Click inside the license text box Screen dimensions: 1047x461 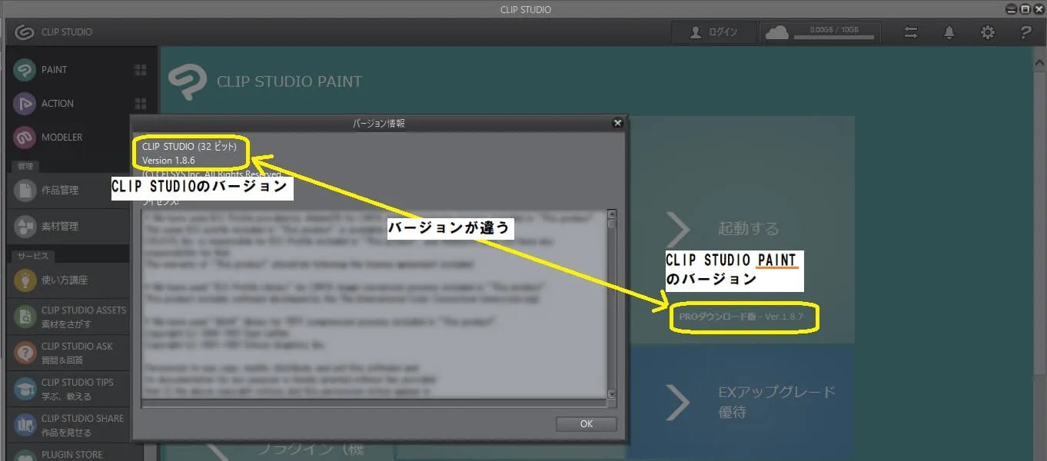click(x=374, y=304)
